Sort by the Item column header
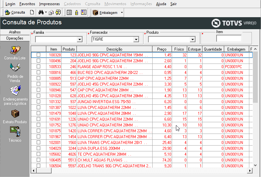Viewport: 261px width, 177px height. (x=54, y=49)
